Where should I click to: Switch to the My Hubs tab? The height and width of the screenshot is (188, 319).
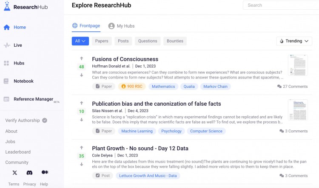click(x=121, y=26)
